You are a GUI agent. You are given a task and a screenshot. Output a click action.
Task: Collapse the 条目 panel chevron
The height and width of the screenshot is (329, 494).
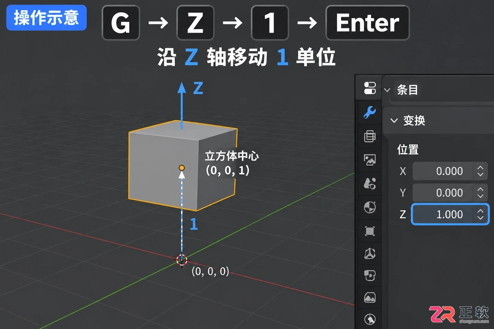pyautogui.click(x=387, y=90)
